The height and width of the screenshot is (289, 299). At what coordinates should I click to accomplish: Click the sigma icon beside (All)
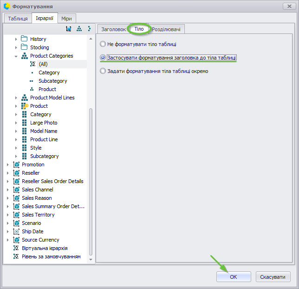[32, 64]
